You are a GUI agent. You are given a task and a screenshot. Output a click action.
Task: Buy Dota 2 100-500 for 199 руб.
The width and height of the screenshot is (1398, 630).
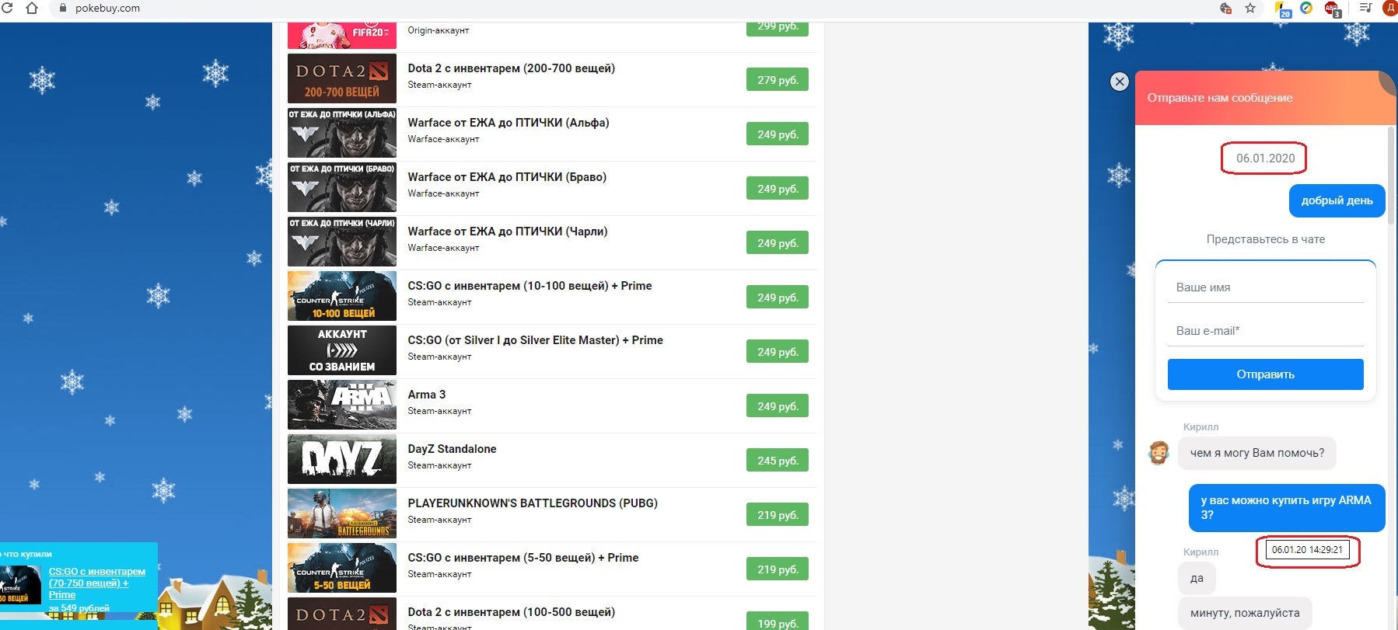pos(778,622)
